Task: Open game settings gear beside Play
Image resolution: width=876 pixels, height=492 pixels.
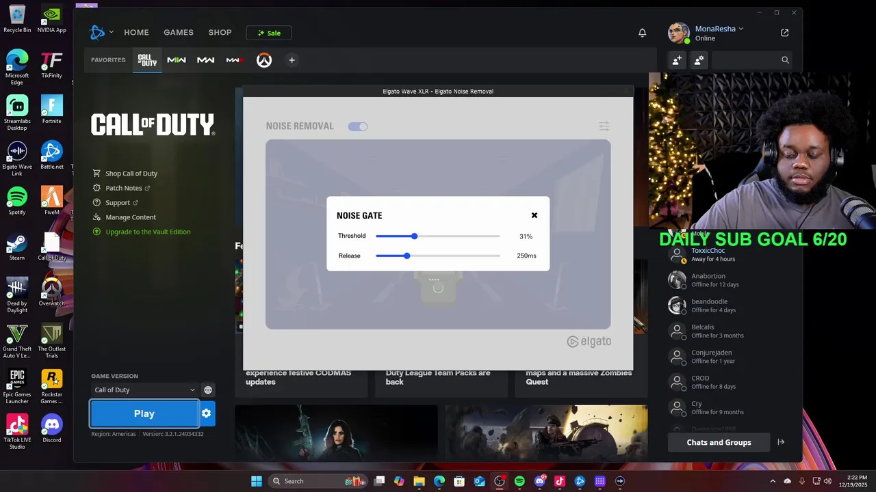Action: point(207,413)
